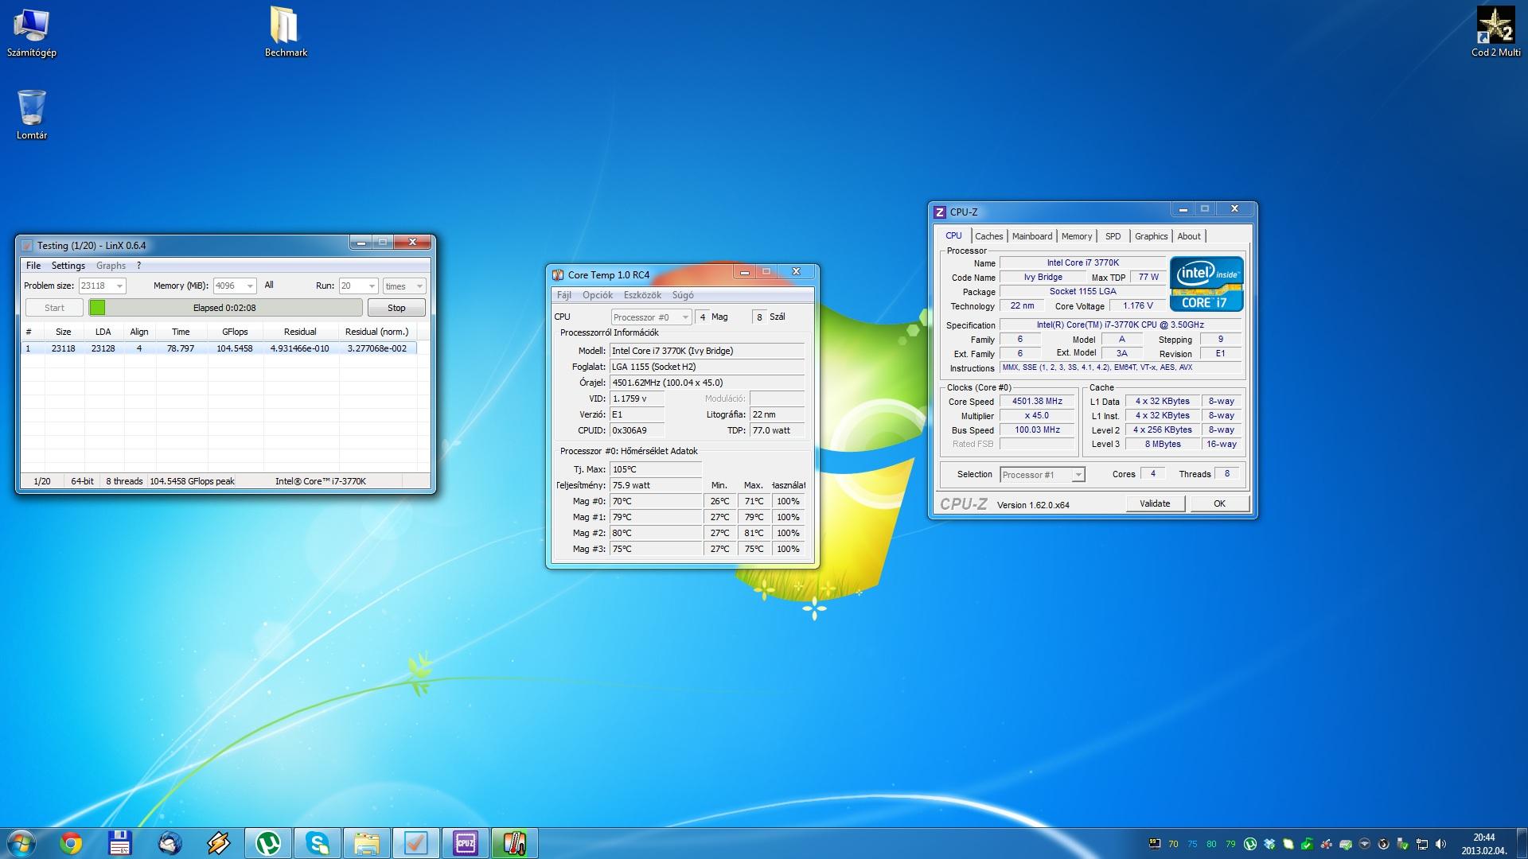Open the Memory (MiB) dropdown in LinX
Viewport: 1528px width, 859px height.
coord(234,286)
